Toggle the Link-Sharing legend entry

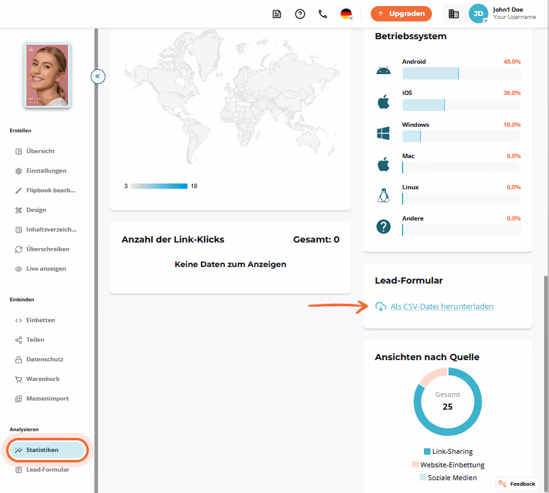448,451
